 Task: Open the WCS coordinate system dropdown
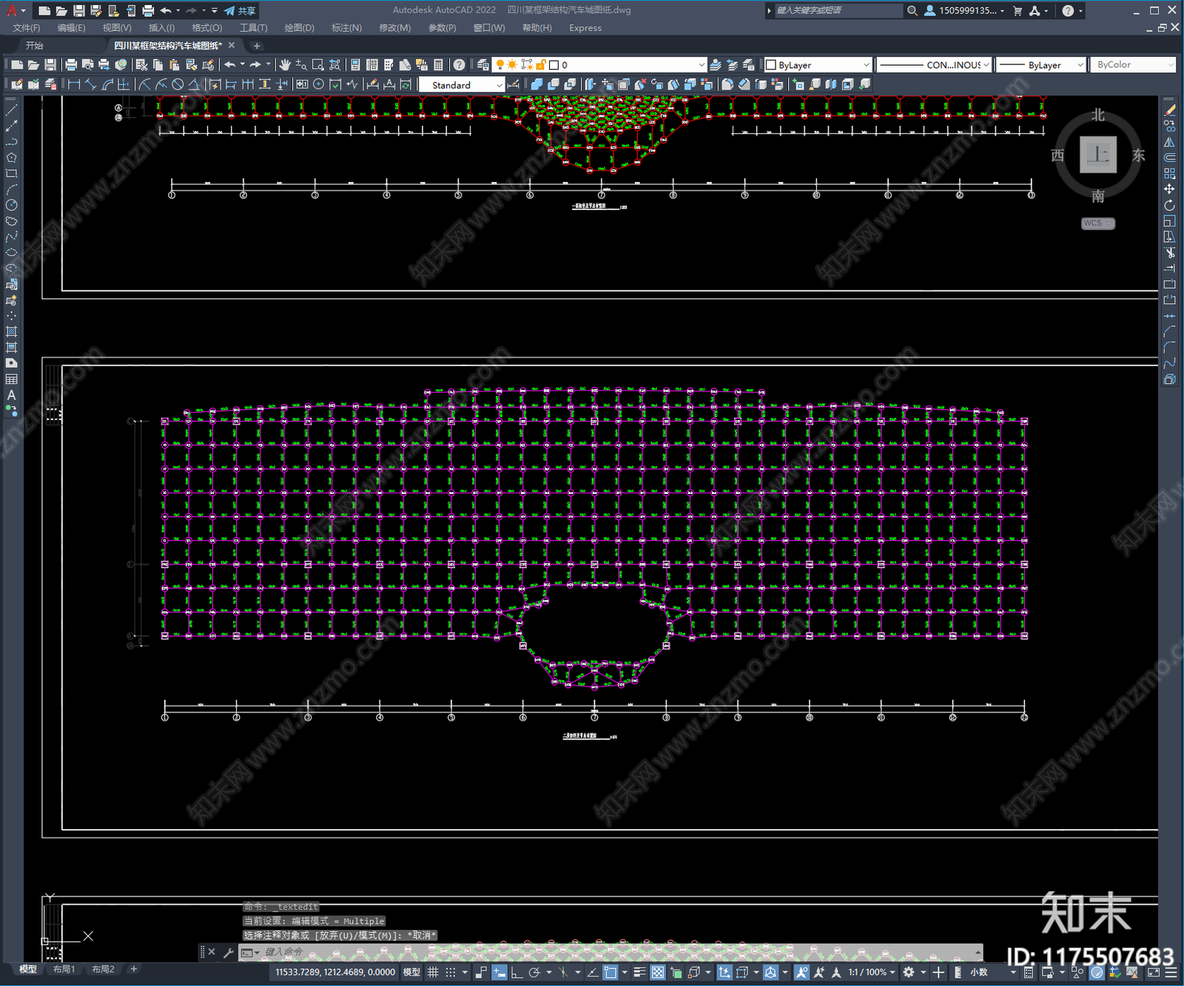pyautogui.click(x=1098, y=223)
